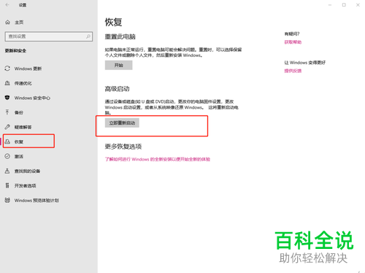The image size is (365, 273).
Task: Maximize the Settings window
Action: [x=344, y=5]
